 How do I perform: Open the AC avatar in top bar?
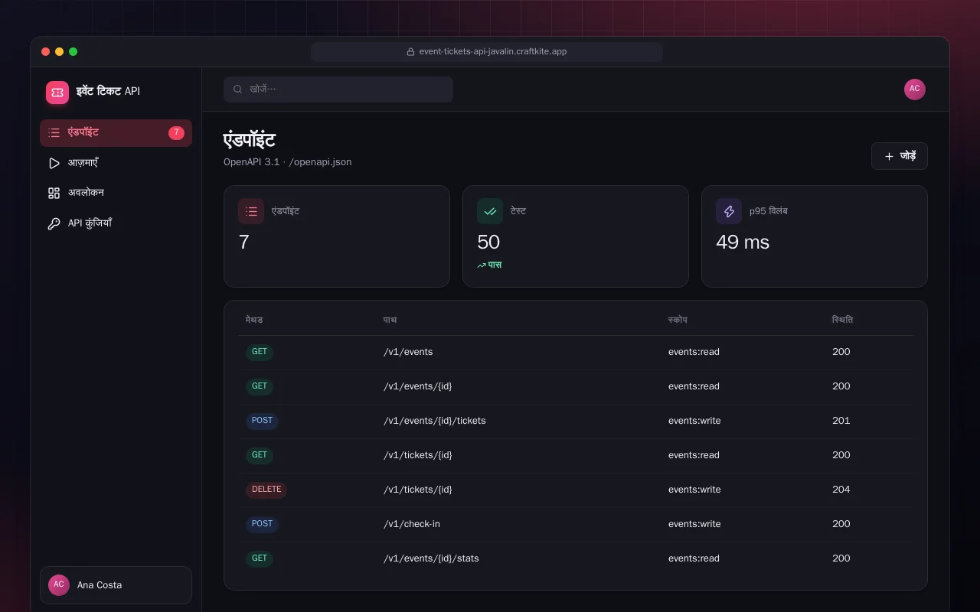point(915,90)
